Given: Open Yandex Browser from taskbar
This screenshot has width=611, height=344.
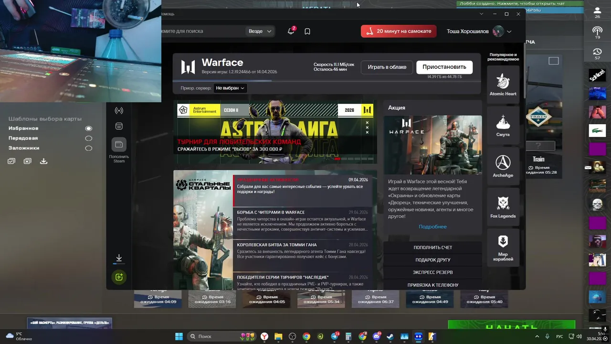Looking at the screenshot, I should [x=264, y=336].
